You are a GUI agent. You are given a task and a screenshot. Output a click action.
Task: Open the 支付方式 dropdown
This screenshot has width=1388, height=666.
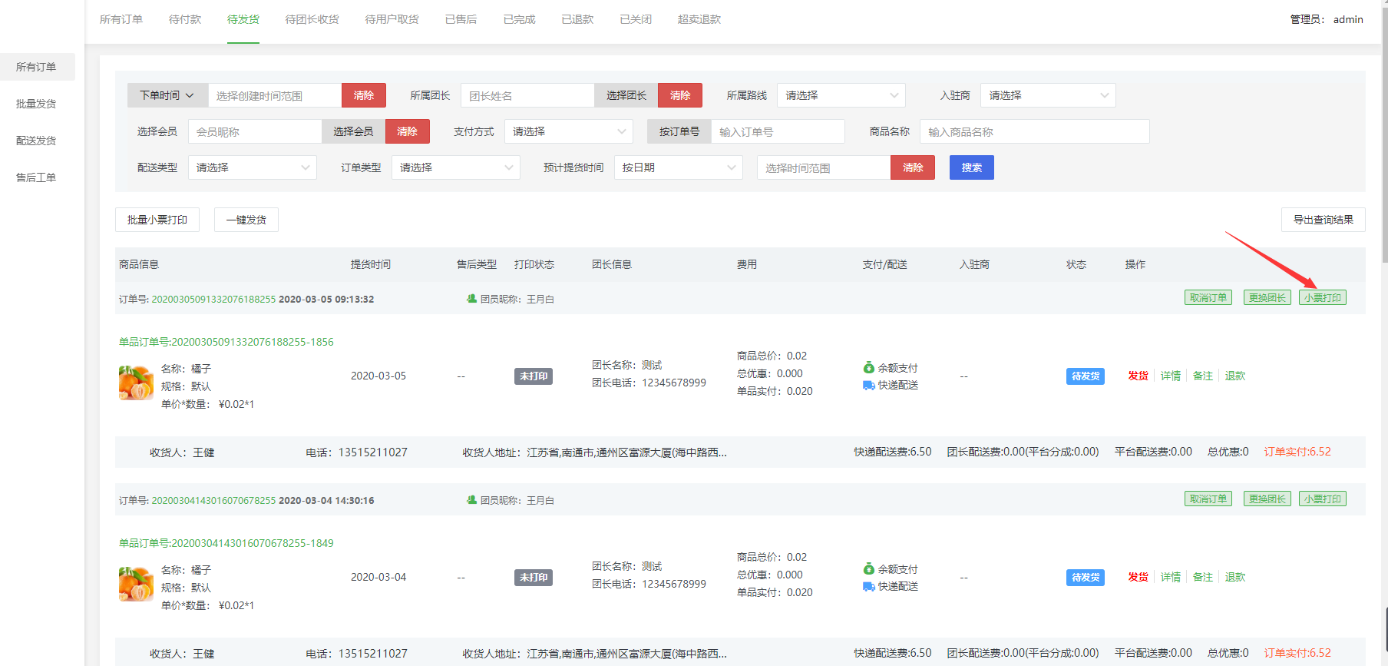(x=568, y=131)
